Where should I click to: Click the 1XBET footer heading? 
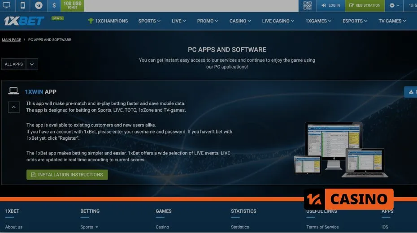[12, 211]
